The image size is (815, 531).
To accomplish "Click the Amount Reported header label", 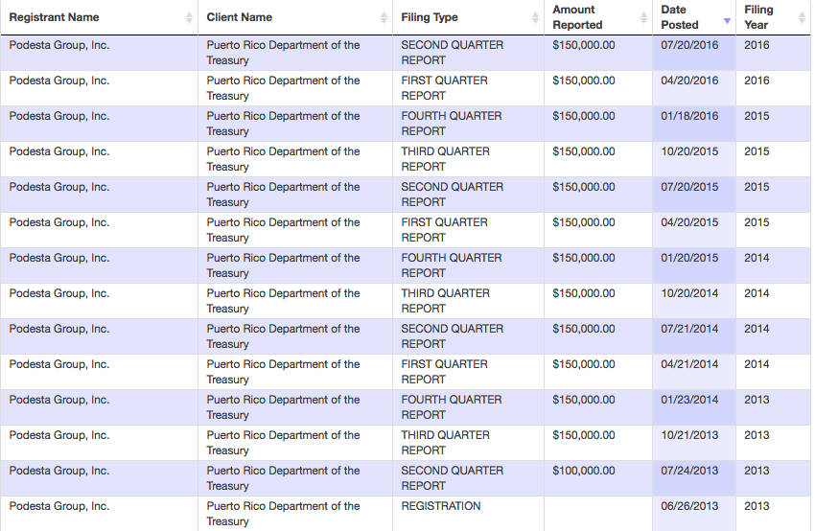I will coord(577,17).
